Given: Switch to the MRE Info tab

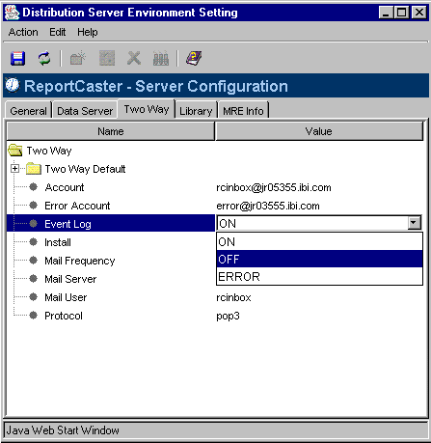Looking at the screenshot, I should tap(243, 111).
